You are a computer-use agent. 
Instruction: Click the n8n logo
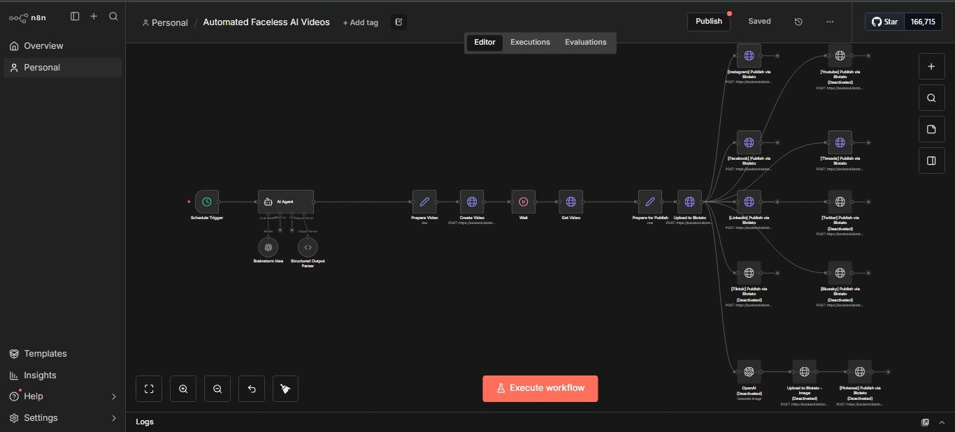pyautogui.click(x=28, y=17)
